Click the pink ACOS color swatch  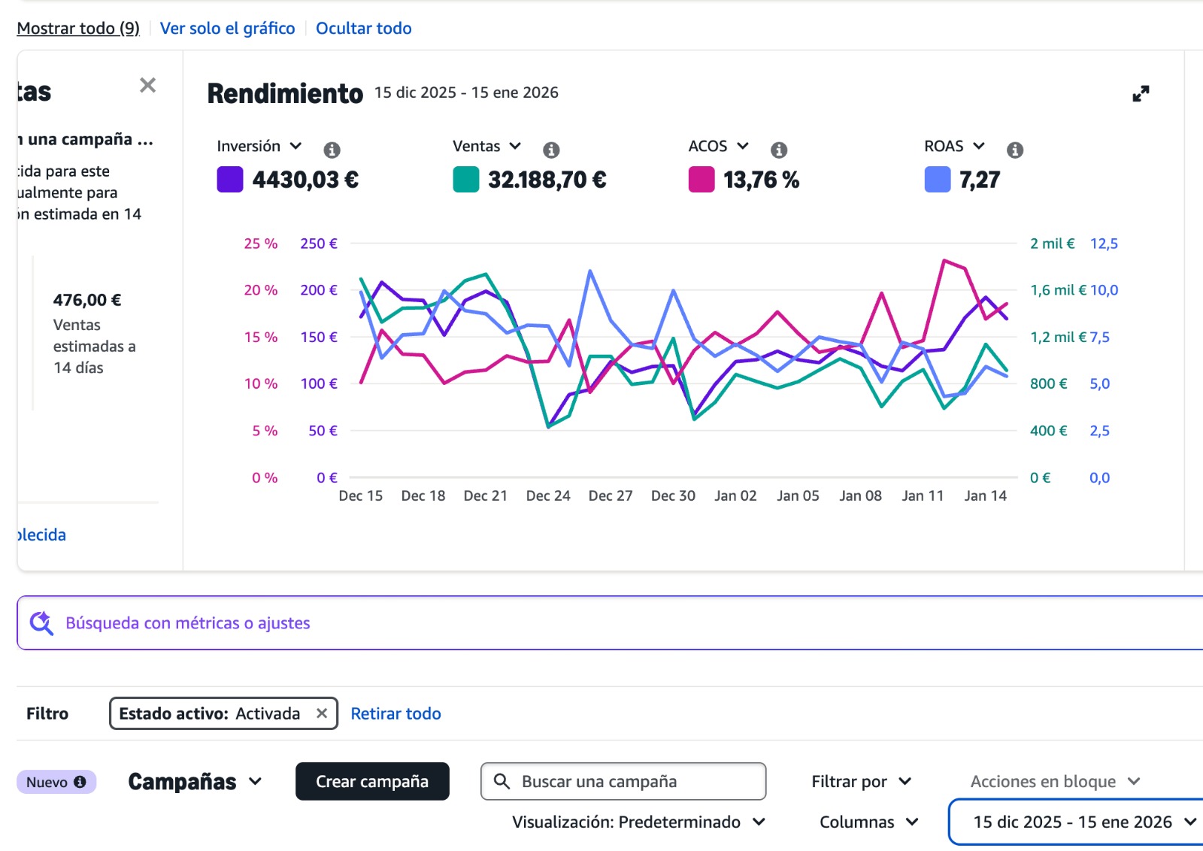click(x=701, y=180)
